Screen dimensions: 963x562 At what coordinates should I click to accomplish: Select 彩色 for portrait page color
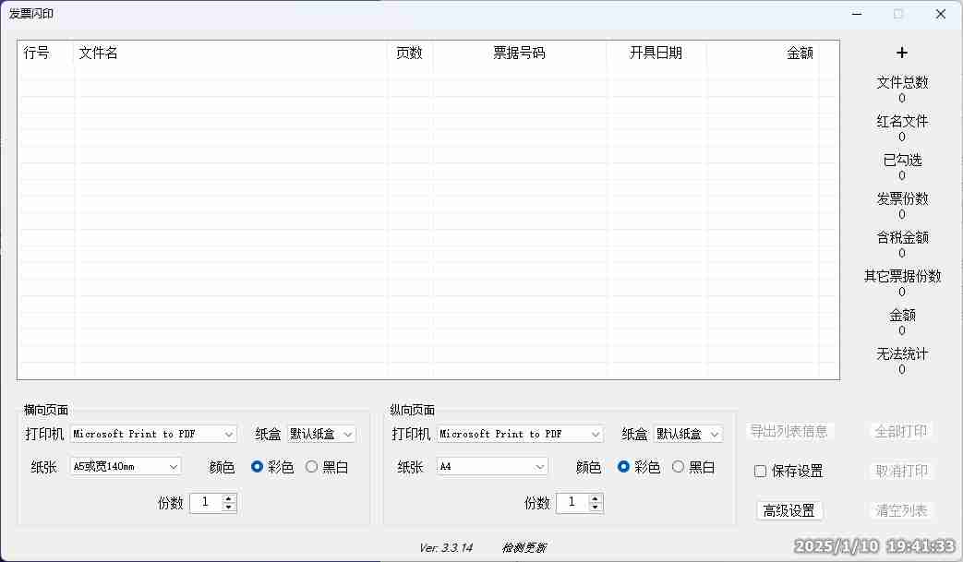click(624, 467)
